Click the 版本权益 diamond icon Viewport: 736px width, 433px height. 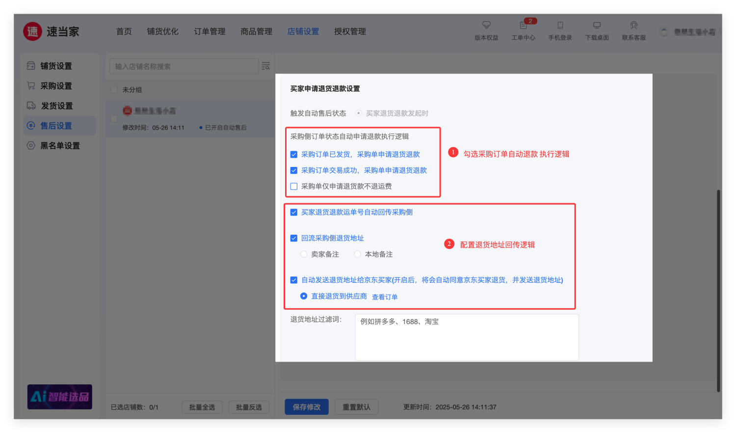click(x=486, y=25)
